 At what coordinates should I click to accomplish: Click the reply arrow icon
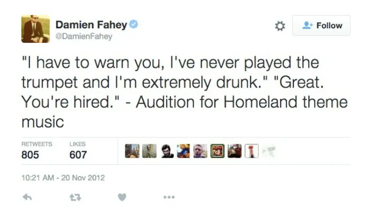(x=27, y=197)
